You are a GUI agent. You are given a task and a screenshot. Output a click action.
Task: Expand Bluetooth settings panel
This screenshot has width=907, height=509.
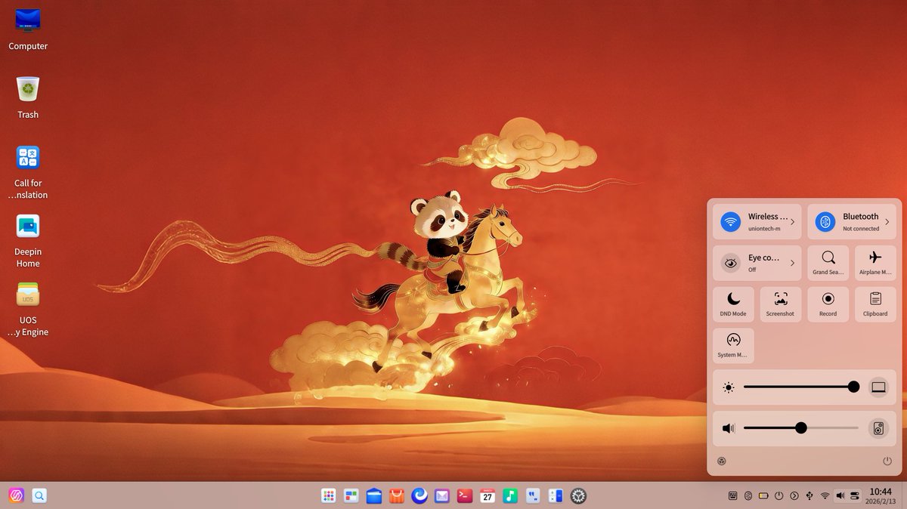887,221
